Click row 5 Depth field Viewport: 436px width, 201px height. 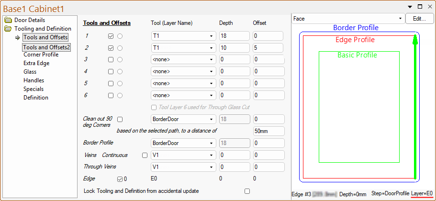[235, 83]
